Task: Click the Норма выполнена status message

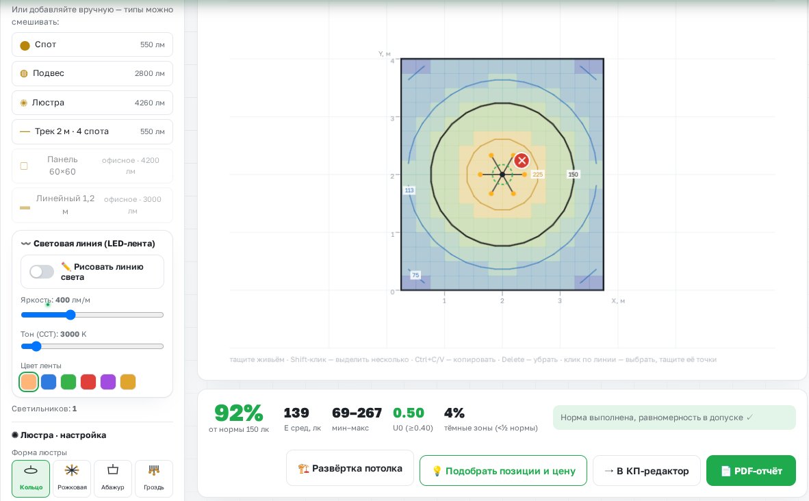Action: pyautogui.click(x=674, y=417)
